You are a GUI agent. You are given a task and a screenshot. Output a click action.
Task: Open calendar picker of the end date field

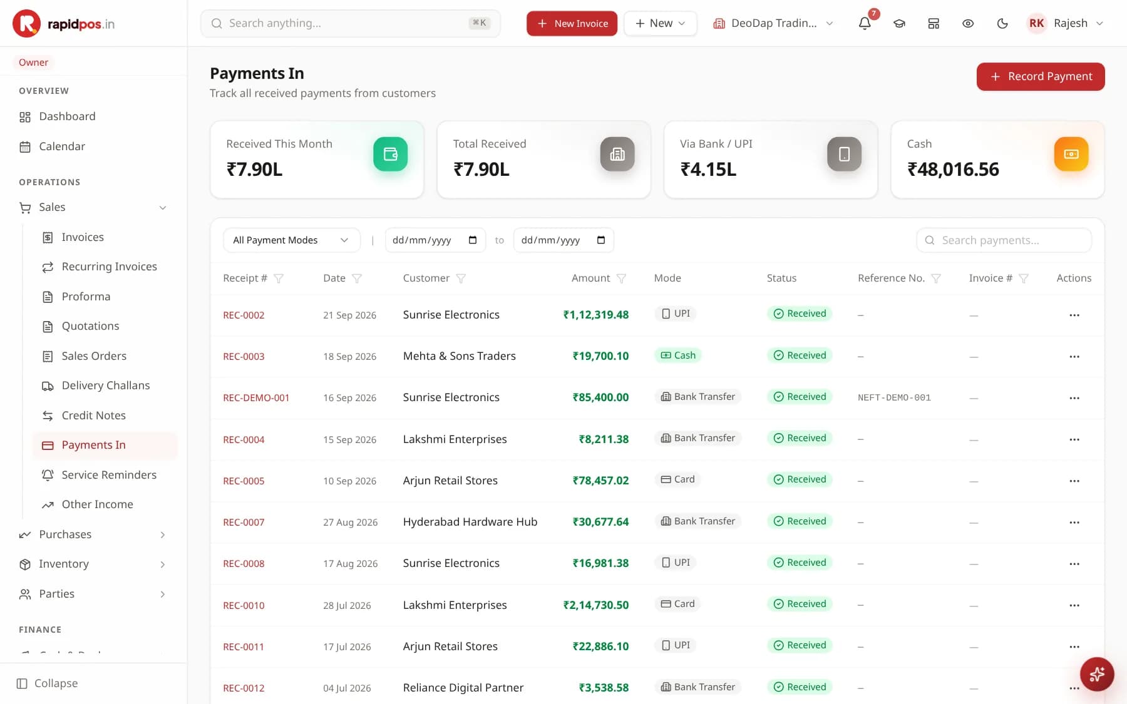pos(601,240)
